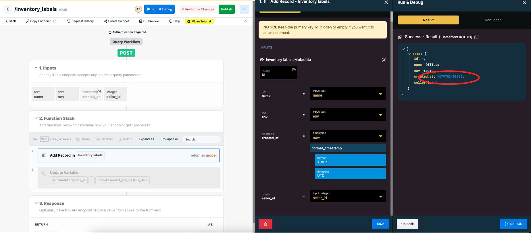Click Save in the Add Record panel
The width and height of the screenshot is (531, 233).
(380, 224)
